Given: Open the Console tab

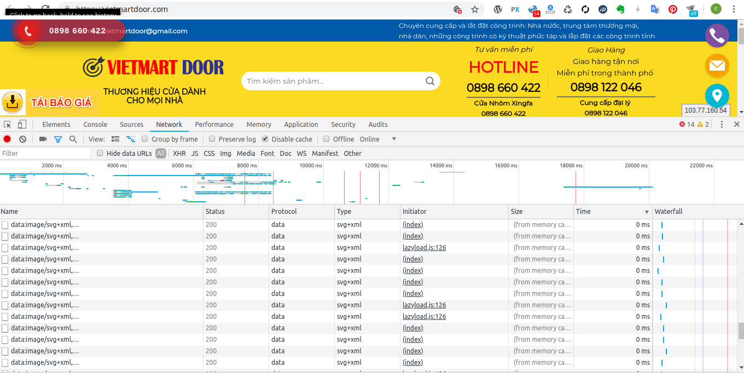Looking at the screenshot, I should point(95,125).
